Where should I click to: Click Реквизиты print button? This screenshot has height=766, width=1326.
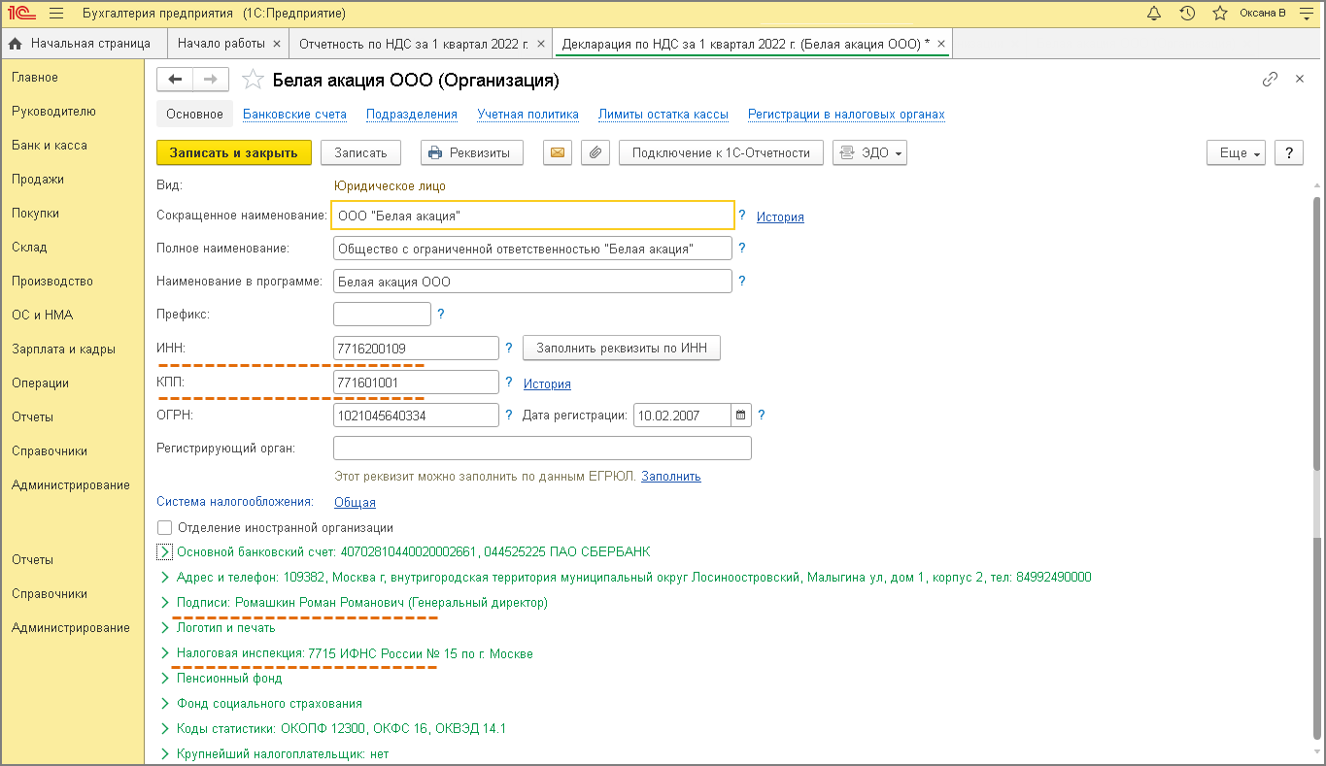[471, 152]
